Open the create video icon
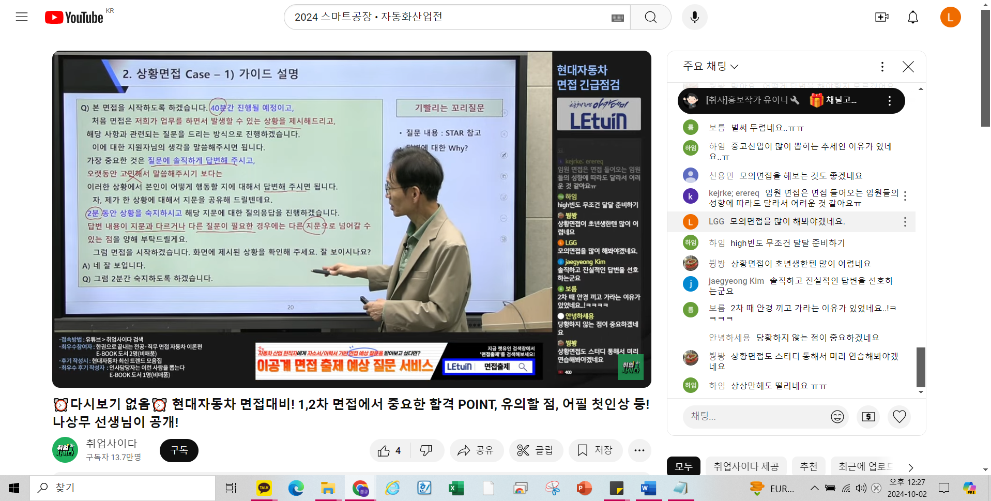Image resolution: width=991 pixels, height=501 pixels. point(881,17)
